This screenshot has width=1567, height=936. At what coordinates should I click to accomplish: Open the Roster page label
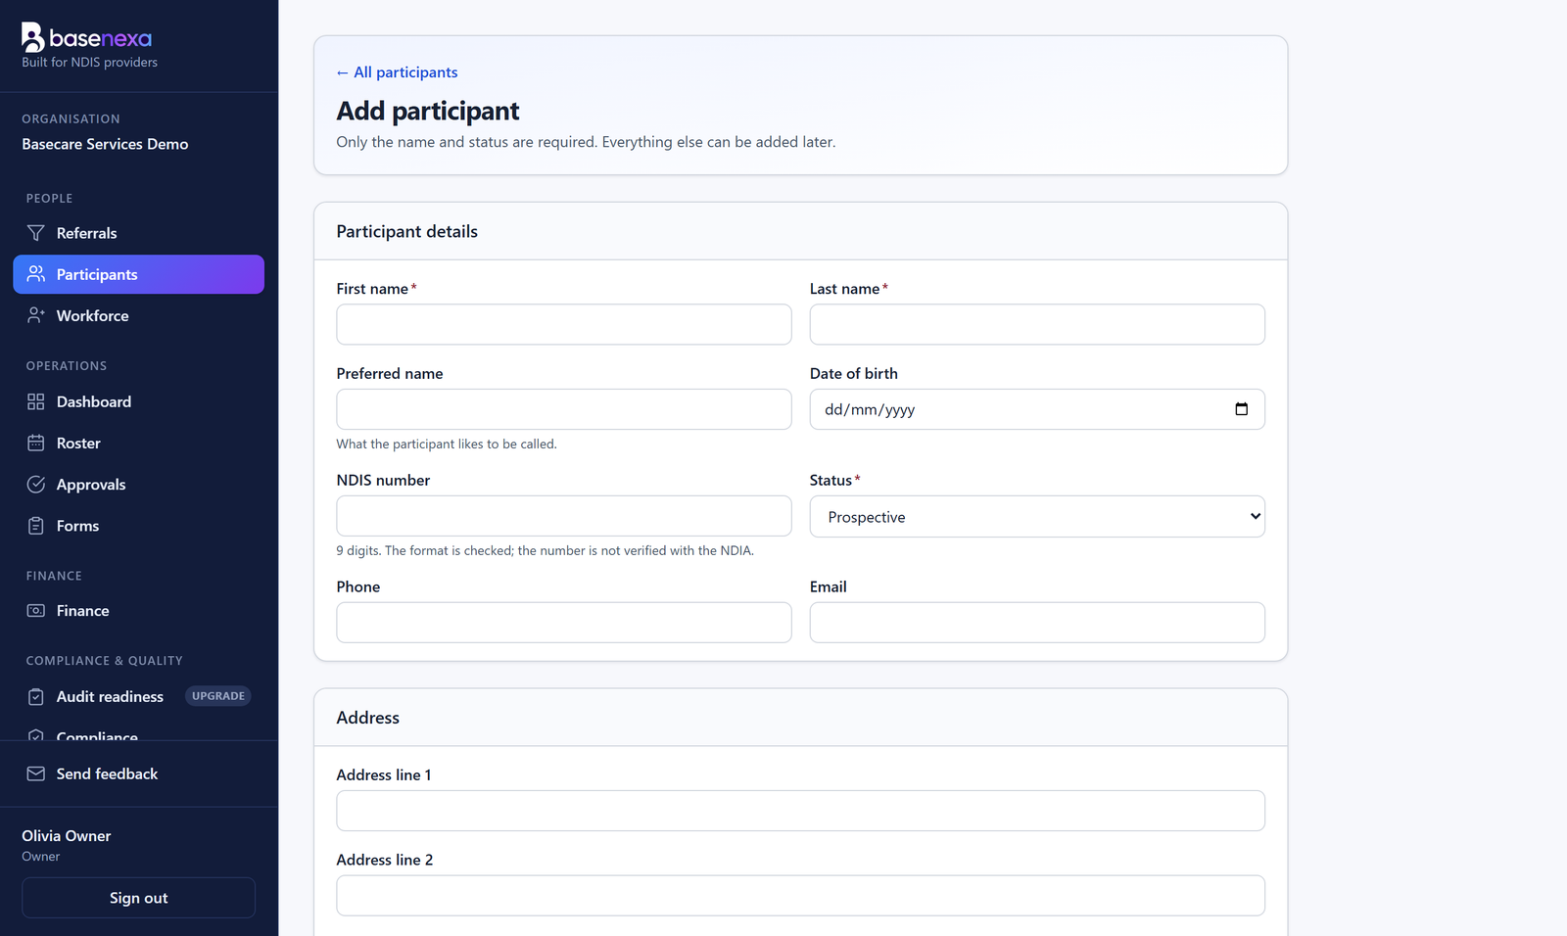(78, 444)
